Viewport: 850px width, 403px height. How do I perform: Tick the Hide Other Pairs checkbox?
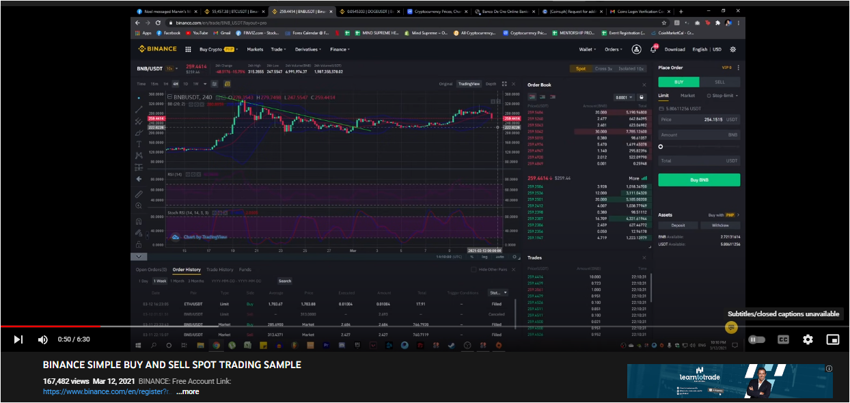click(474, 270)
